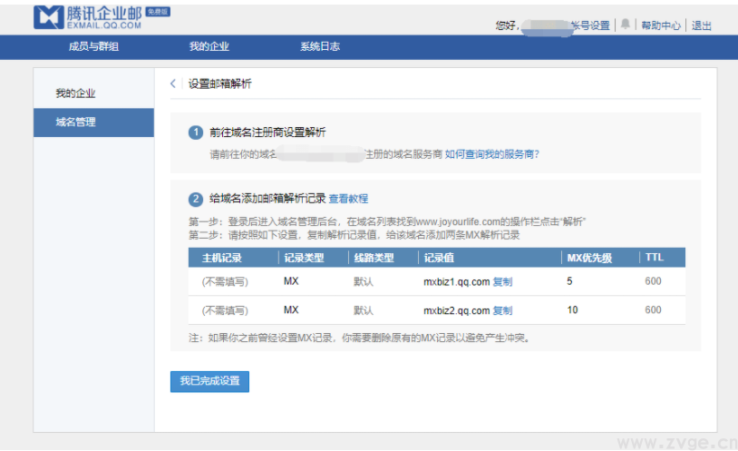
Task: Open 我的企业 top navigation tab
Action: tap(209, 46)
